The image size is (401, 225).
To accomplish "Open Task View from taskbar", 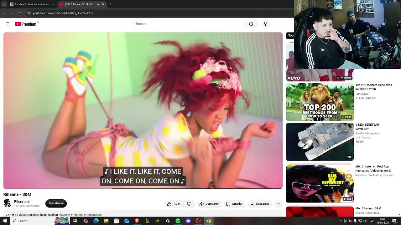I will click(x=75, y=221).
